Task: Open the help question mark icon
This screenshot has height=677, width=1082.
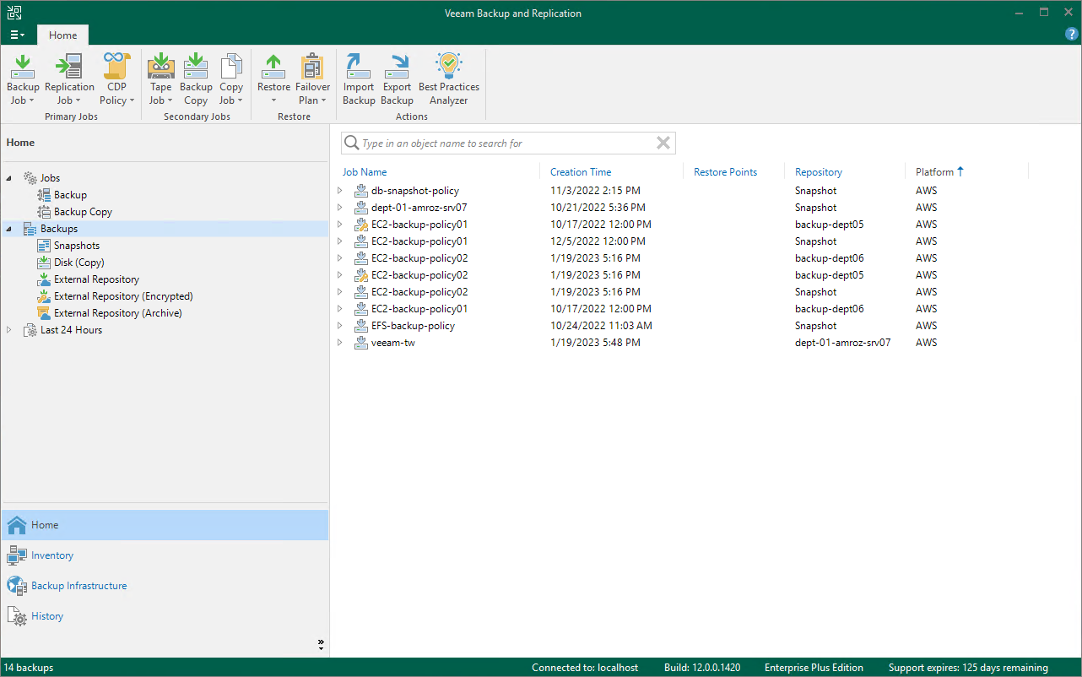Action: pyautogui.click(x=1072, y=35)
